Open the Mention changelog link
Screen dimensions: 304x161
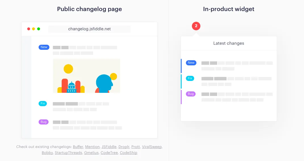[92, 147]
